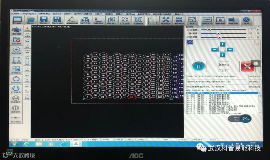
Task: Click the cutting speed value field 39
Action: click(x=252, y=33)
